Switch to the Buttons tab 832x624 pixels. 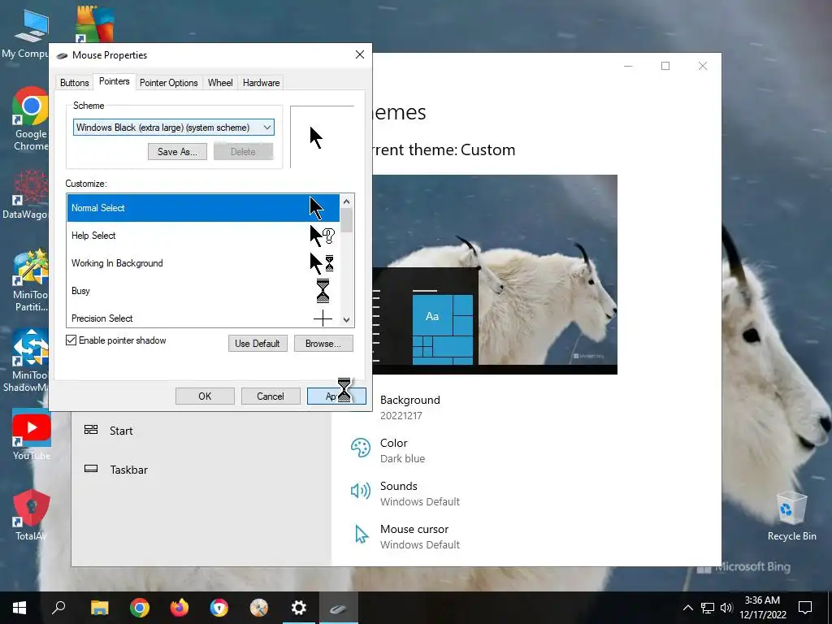coord(74,83)
